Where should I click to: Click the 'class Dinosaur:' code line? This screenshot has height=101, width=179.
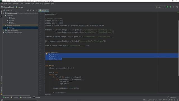pos(52,52)
